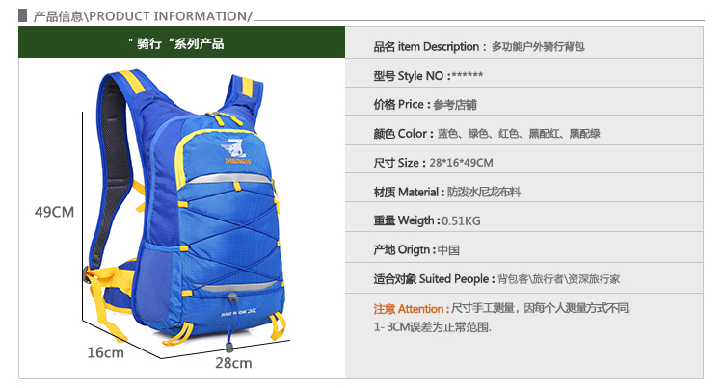Click the Material row text
This screenshot has height=388, width=723.
446,192
